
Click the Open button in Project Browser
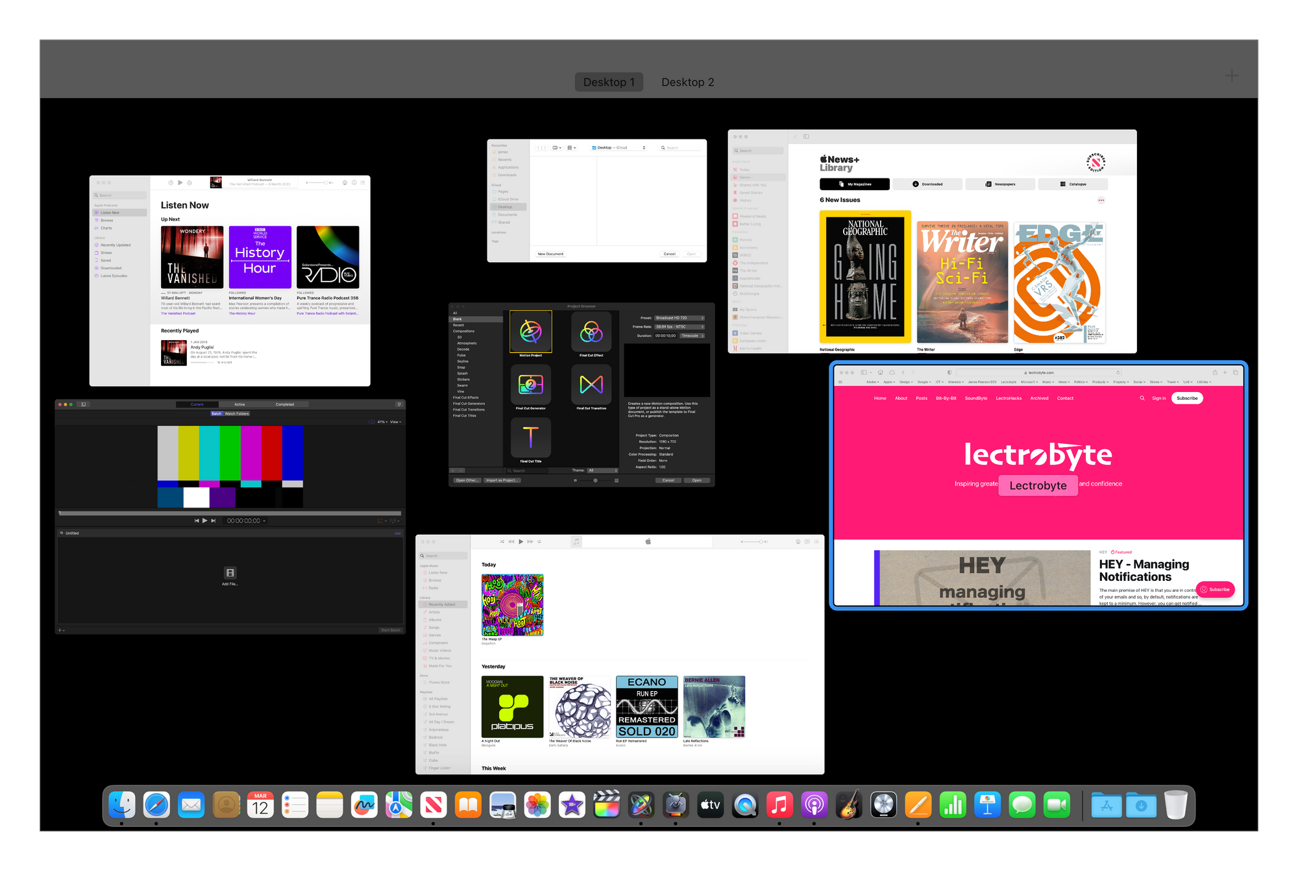(x=697, y=480)
